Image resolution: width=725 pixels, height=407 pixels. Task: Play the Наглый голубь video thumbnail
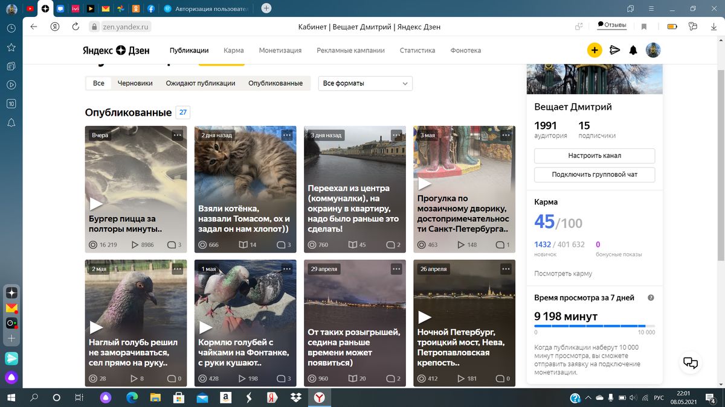[x=96, y=327]
